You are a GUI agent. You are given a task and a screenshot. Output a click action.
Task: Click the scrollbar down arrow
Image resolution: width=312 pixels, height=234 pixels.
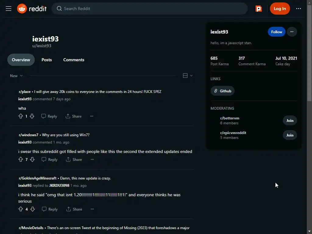pos(309,232)
